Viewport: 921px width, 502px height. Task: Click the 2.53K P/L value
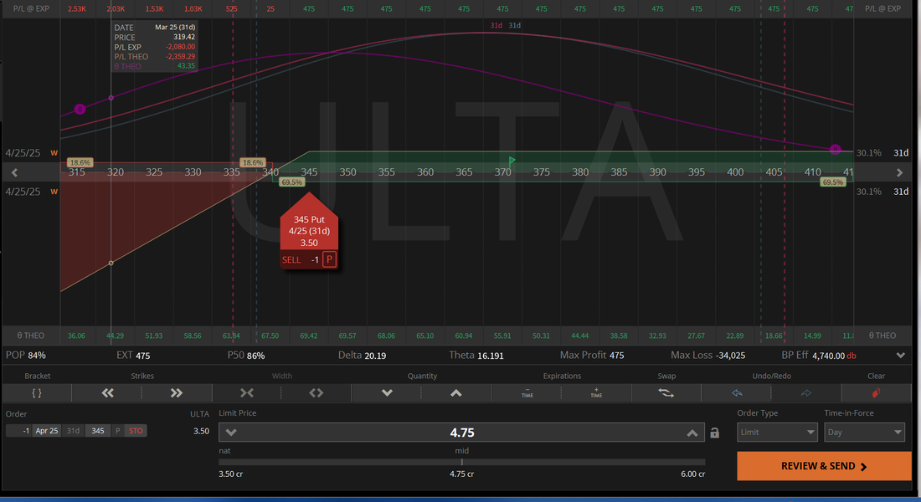coord(77,9)
